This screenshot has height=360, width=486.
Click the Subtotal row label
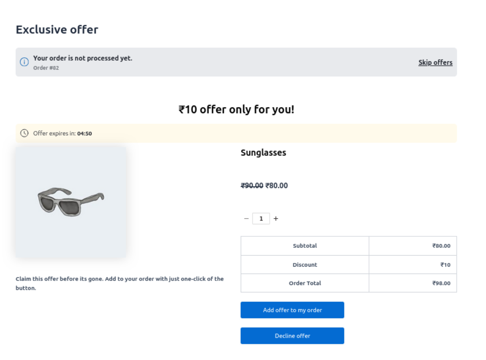[x=305, y=246]
